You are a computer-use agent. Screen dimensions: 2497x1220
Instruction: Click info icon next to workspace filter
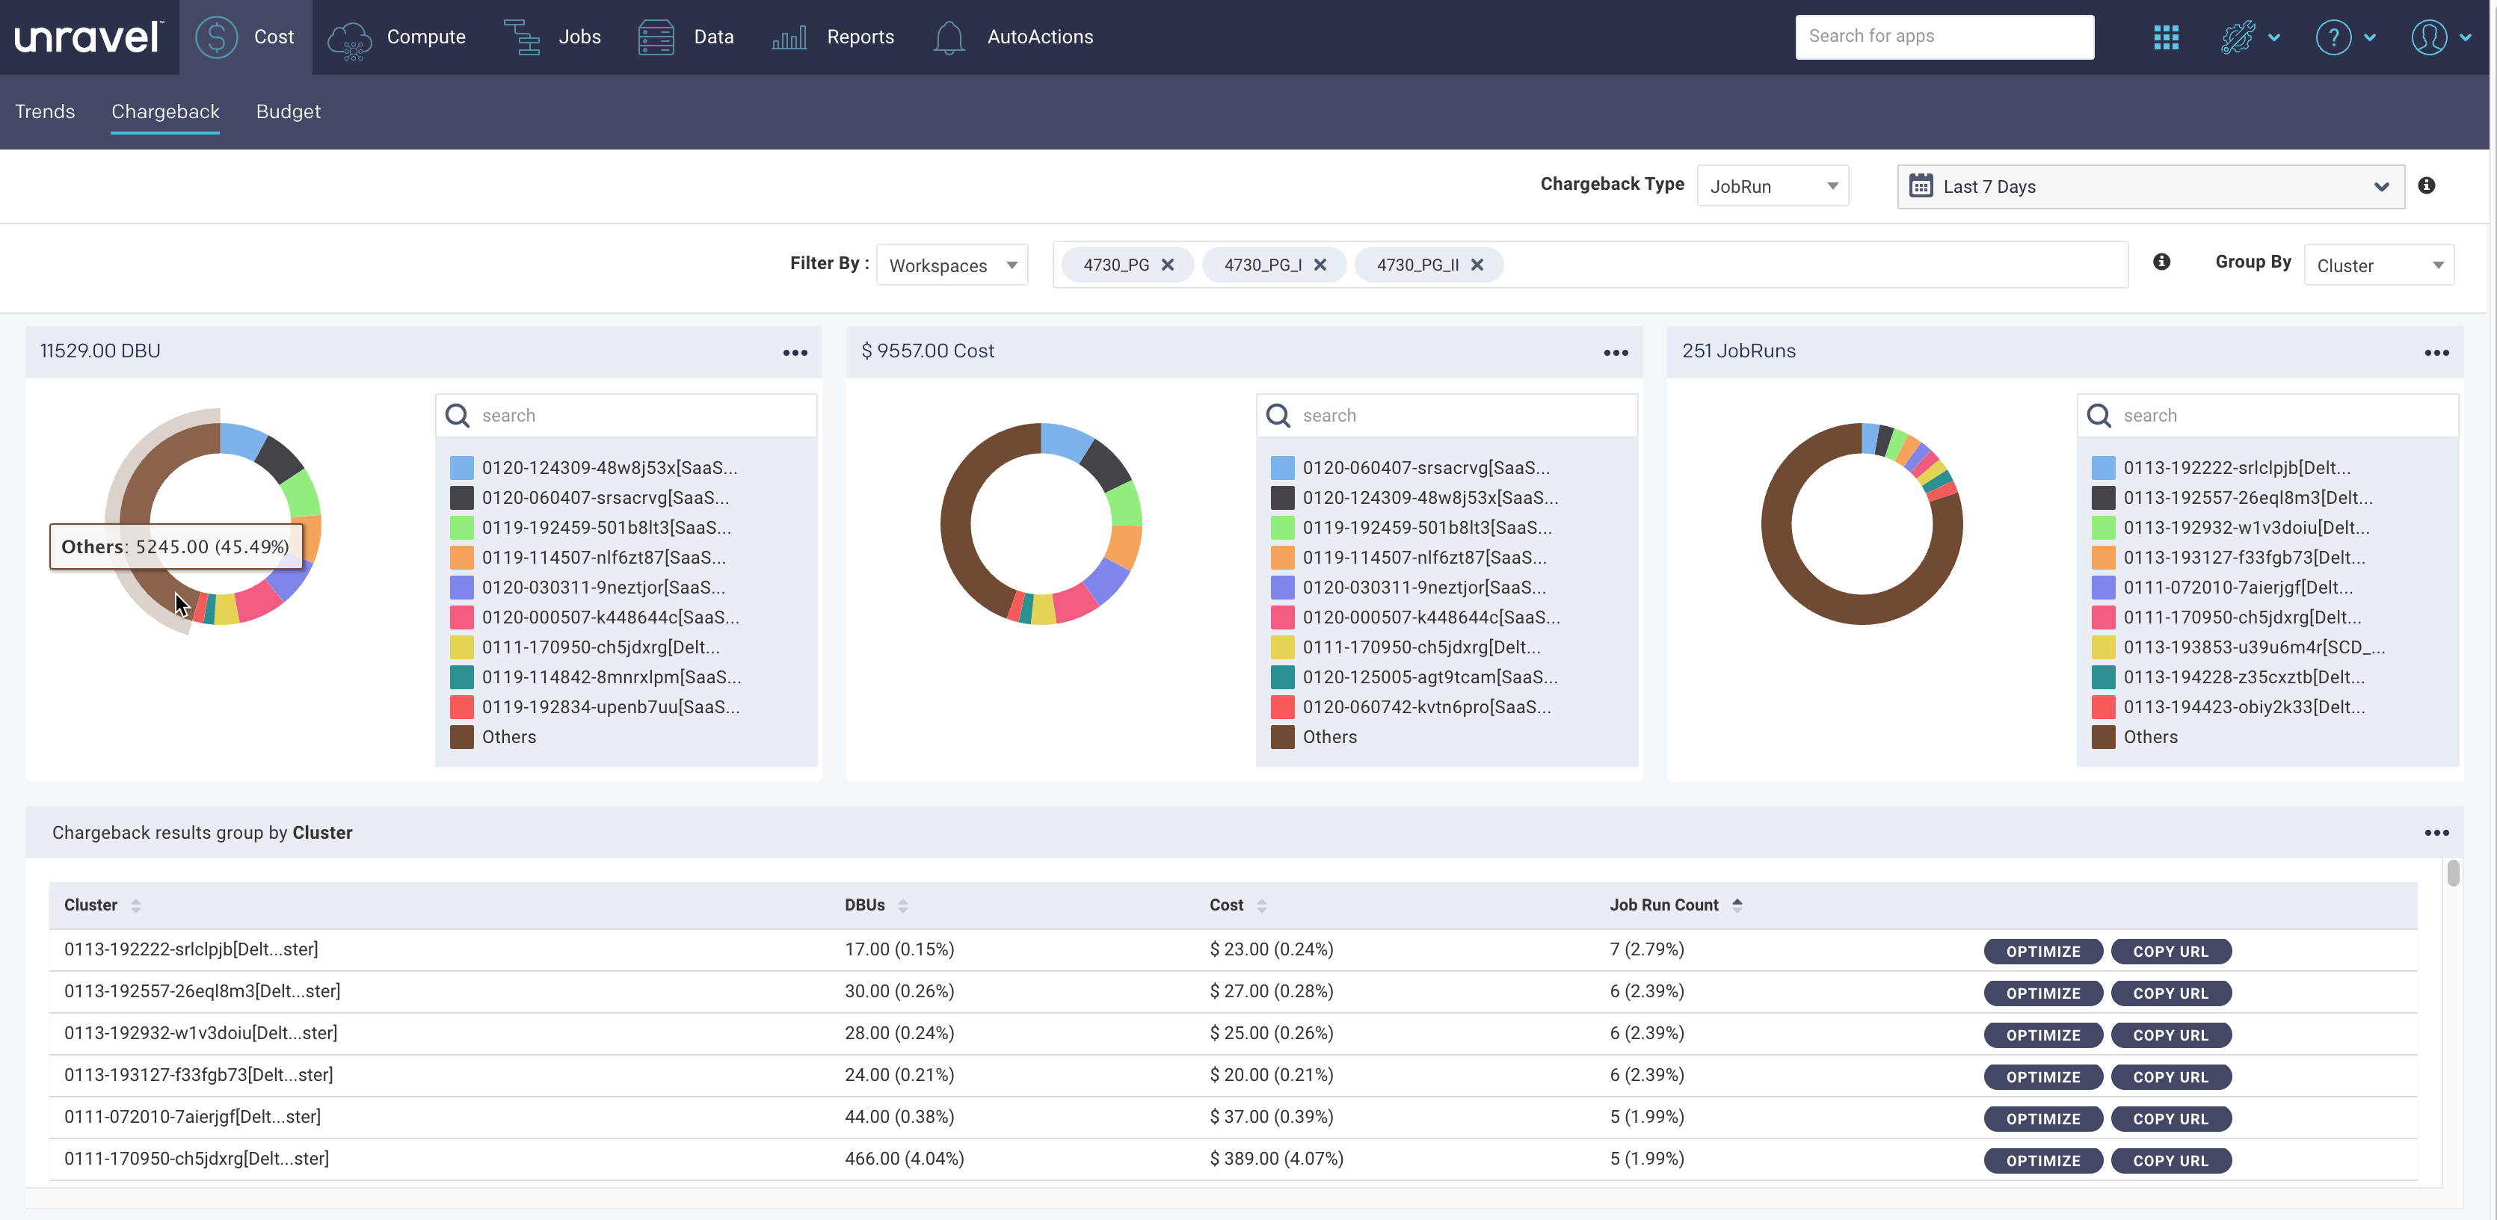(x=2161, y=262)
